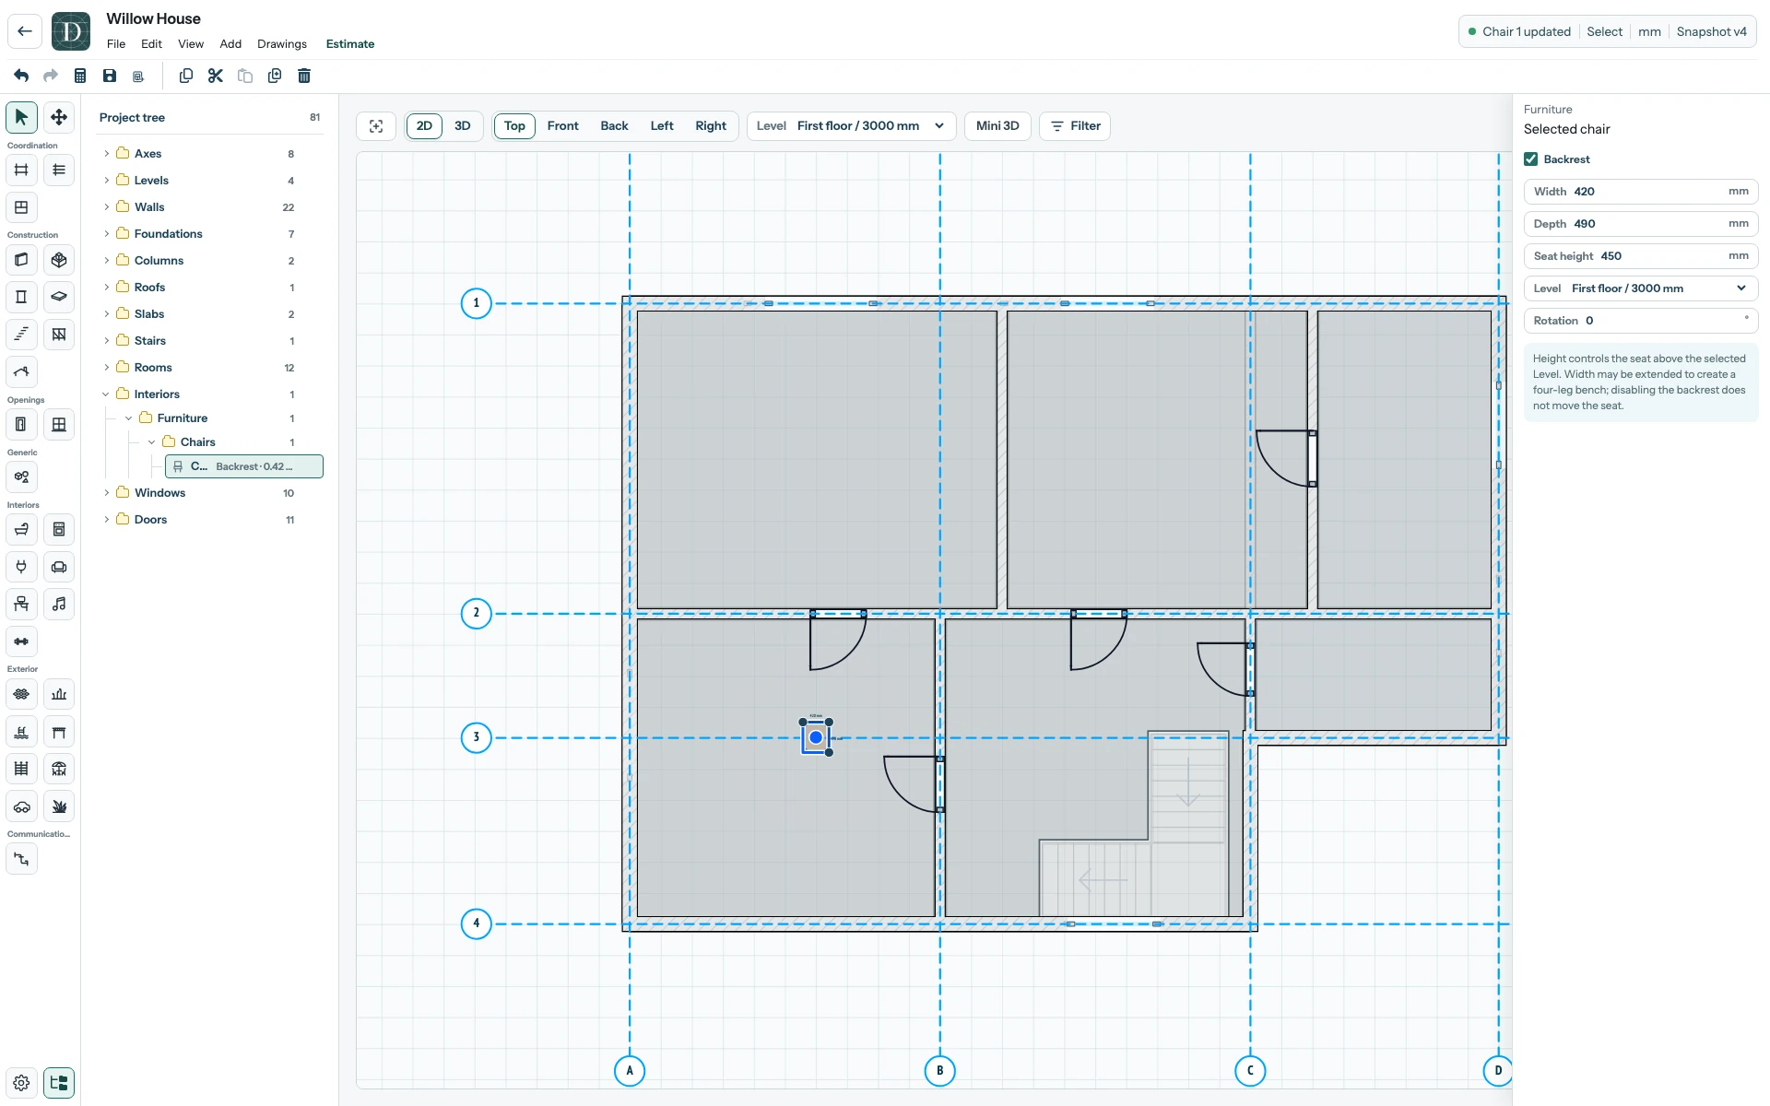This screenshot has width=1770, height=1106.
Task: Toggle the project tree panel icon
Action: pos(59,1083)
